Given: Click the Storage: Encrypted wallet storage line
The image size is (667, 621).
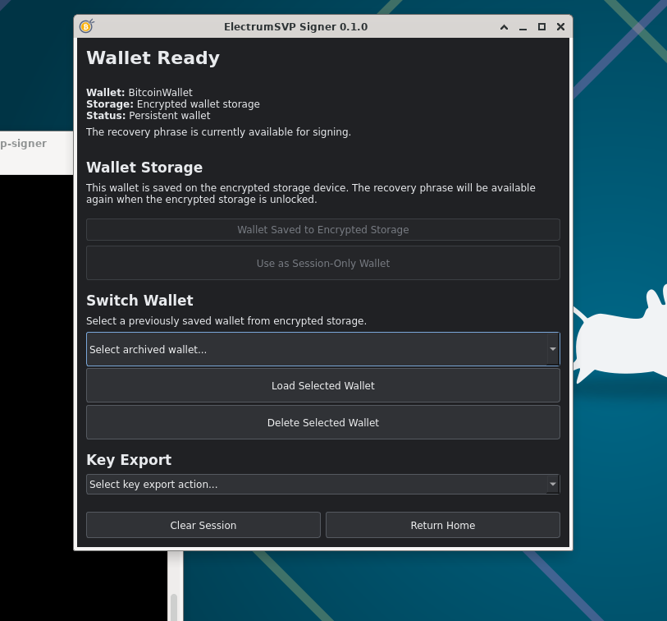Looking at the screenshot, I should [x=173, y=104].
